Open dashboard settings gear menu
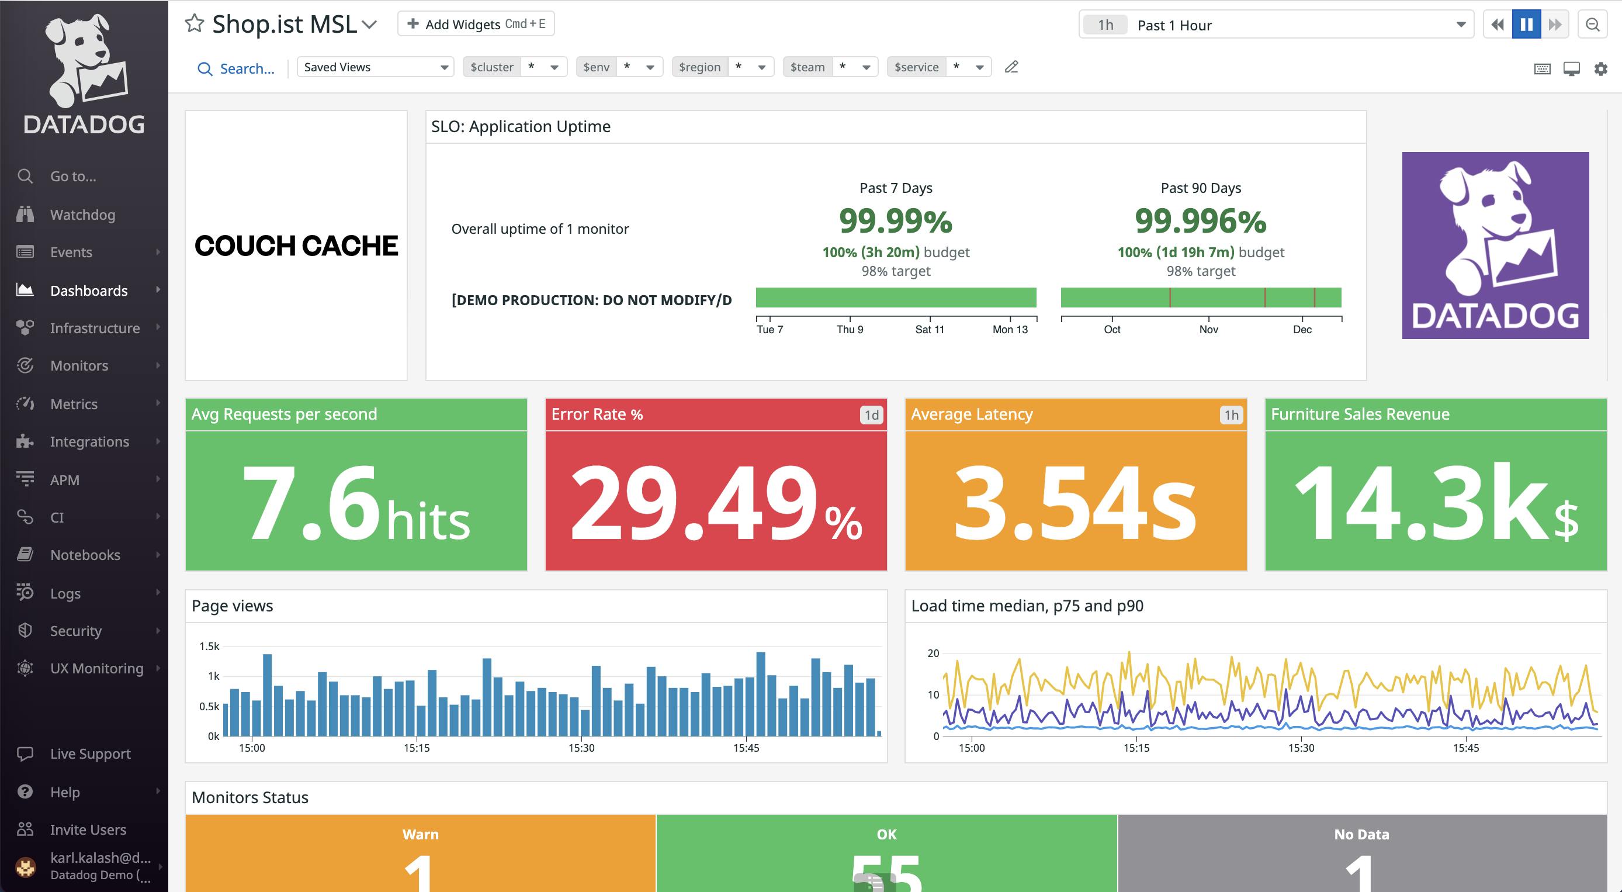Viewport: 1622px width, 892px height. point(1600,68)
